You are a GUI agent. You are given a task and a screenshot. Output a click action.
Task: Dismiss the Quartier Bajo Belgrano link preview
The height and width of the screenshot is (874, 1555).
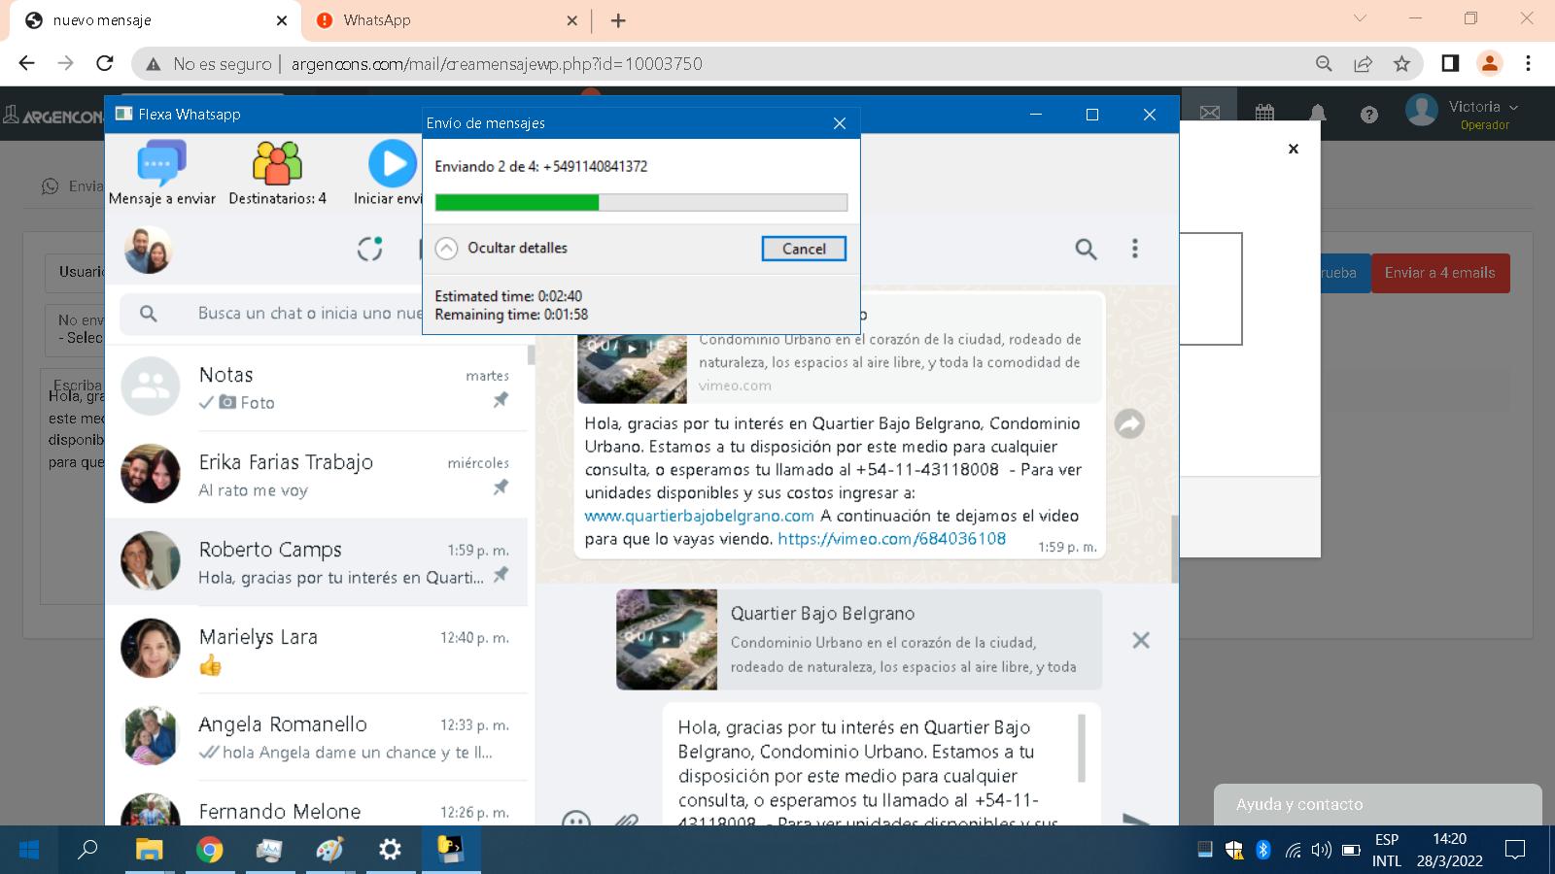pos(1141,640)
